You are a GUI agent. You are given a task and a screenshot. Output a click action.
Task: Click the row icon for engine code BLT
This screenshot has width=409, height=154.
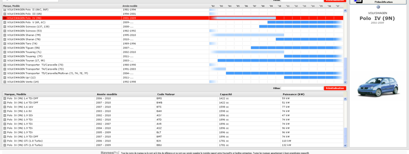coord(5,132)
